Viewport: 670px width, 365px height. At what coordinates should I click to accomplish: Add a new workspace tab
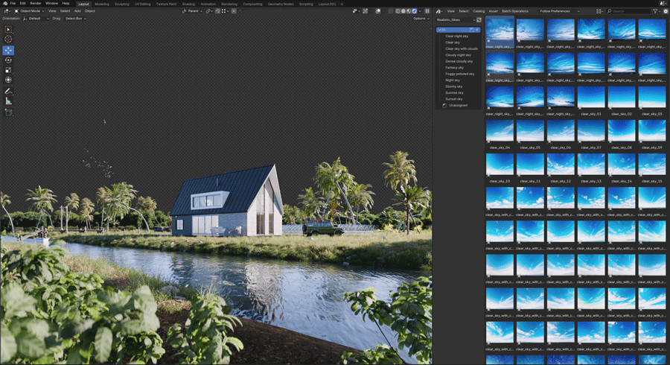coord(342,4)
